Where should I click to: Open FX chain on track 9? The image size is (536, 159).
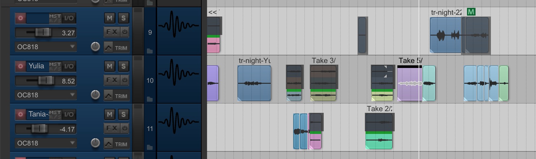pyautogui.click(x=112, y=32)
